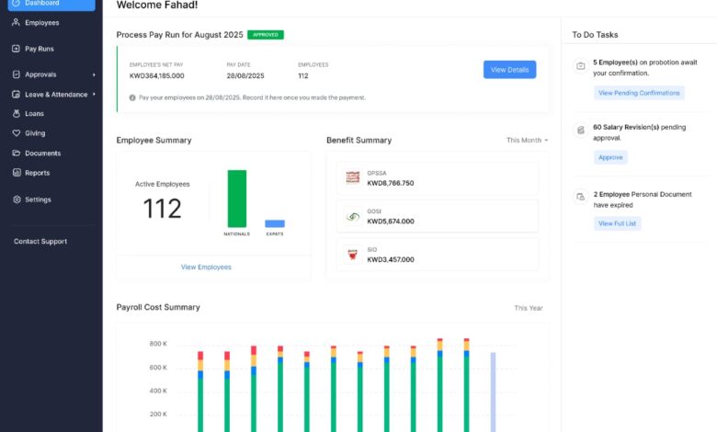Viewport: 717px width, 432px height.
Task: Click the Employees sidebar icon
Action: click(x=16, y=22)
